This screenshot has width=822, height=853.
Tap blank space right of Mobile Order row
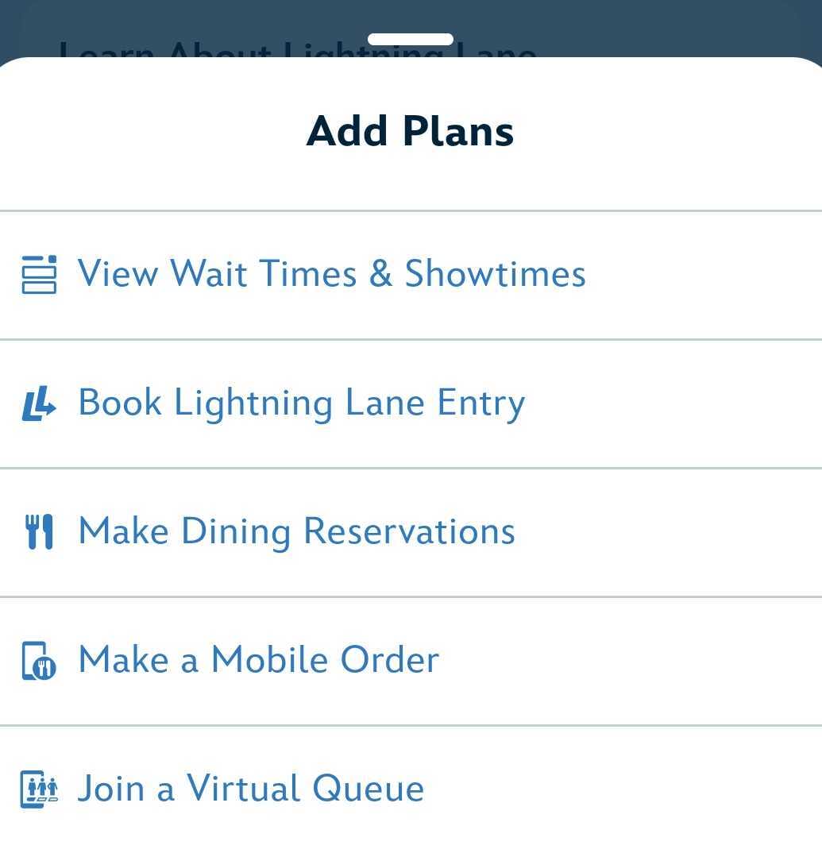635,661
